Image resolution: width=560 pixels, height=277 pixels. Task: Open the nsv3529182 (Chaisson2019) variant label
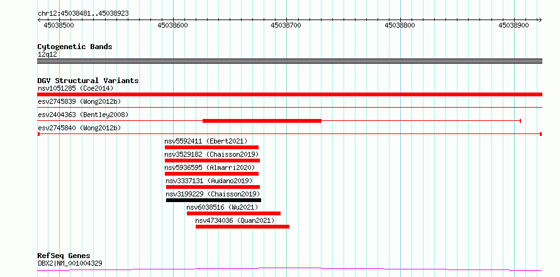tap(211, 154)
